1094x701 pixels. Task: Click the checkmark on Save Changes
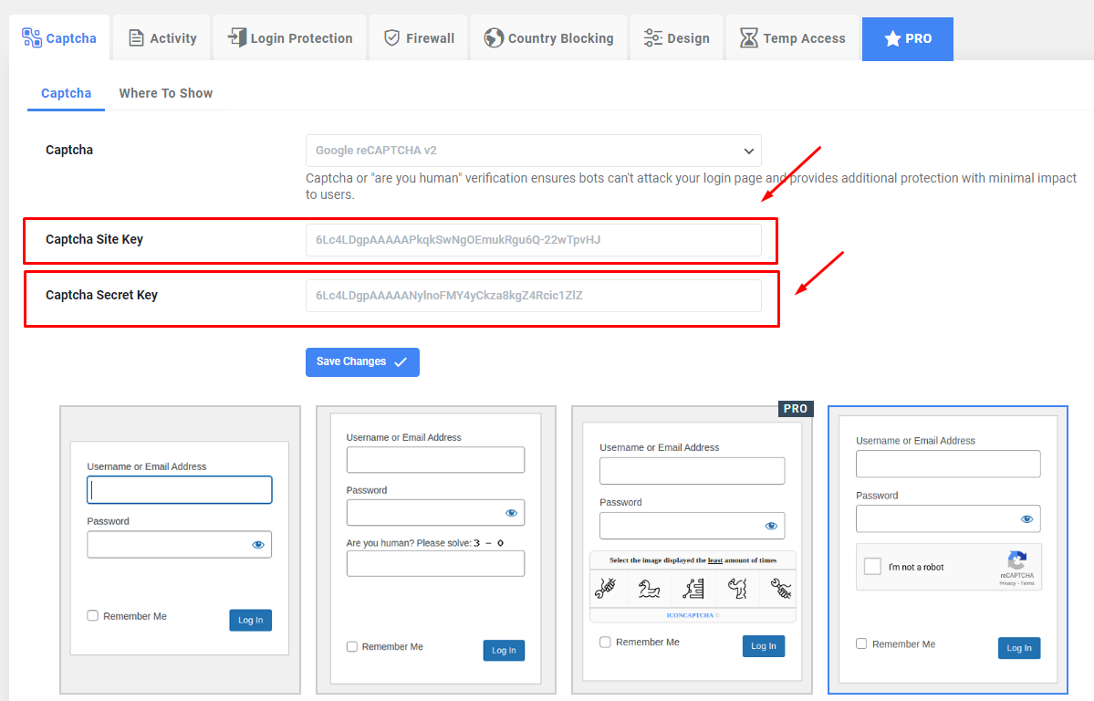(401, 362)
